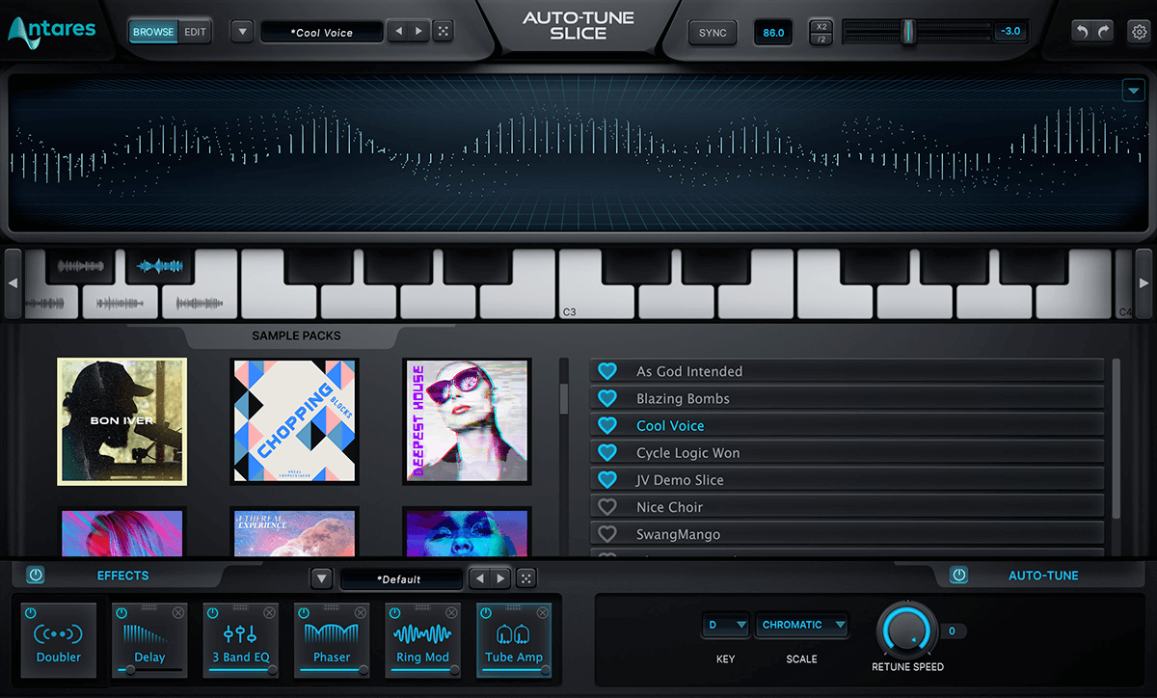Open the settings gear
Screen dimensions: 1157x698
tap(1139, 32)
